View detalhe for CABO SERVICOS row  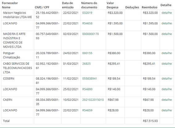coord(167,64)
